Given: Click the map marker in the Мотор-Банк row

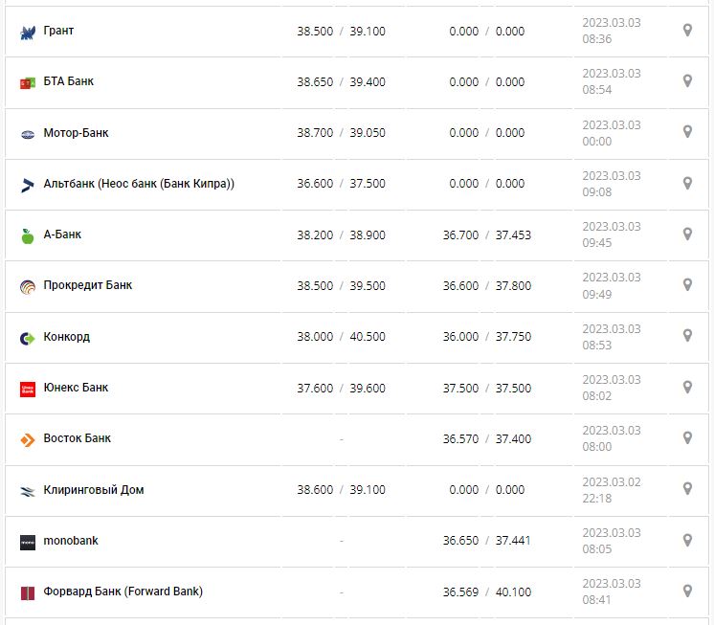Looking at the screenshot, I should pos(687,132).
